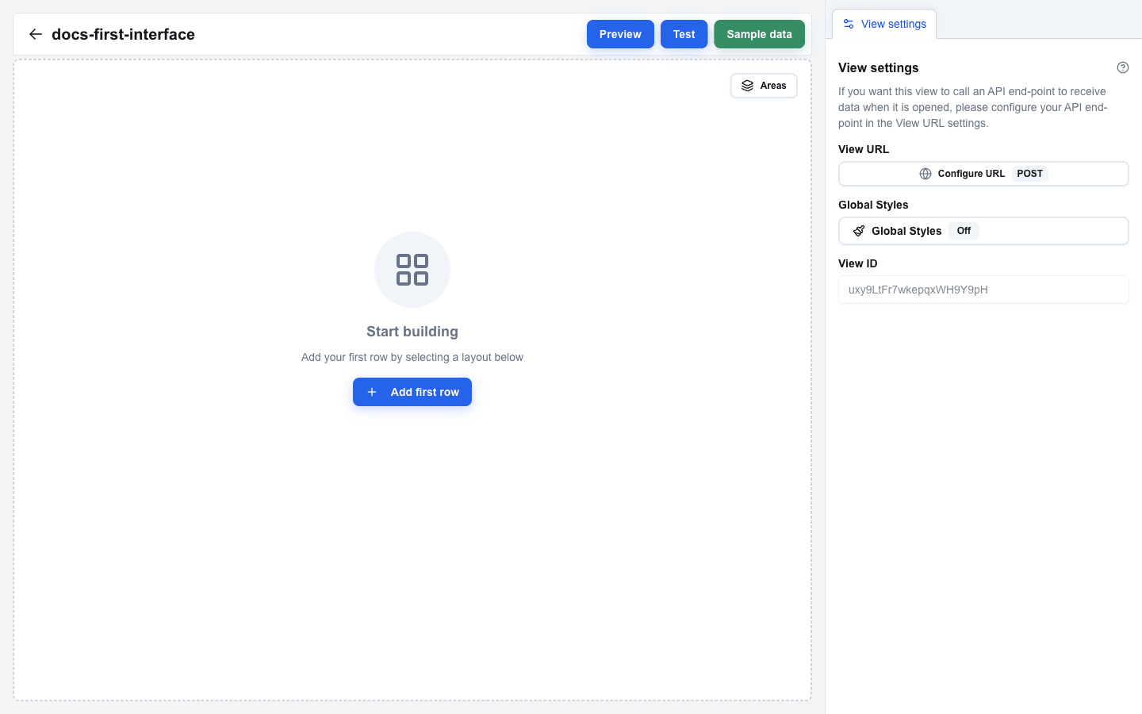The height and width of the screenshot is (714, 1142).
Task: Open the Sample data panel
Action: [759, 34]
